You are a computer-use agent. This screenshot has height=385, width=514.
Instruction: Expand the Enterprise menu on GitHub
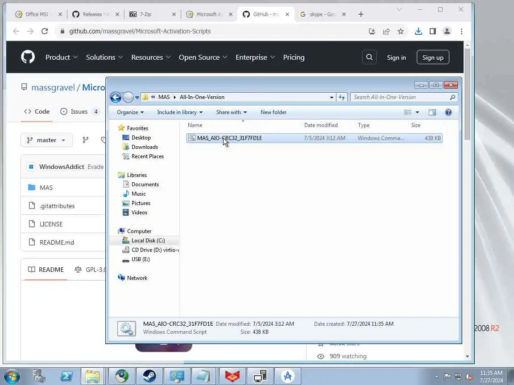(x=255, y=57)
